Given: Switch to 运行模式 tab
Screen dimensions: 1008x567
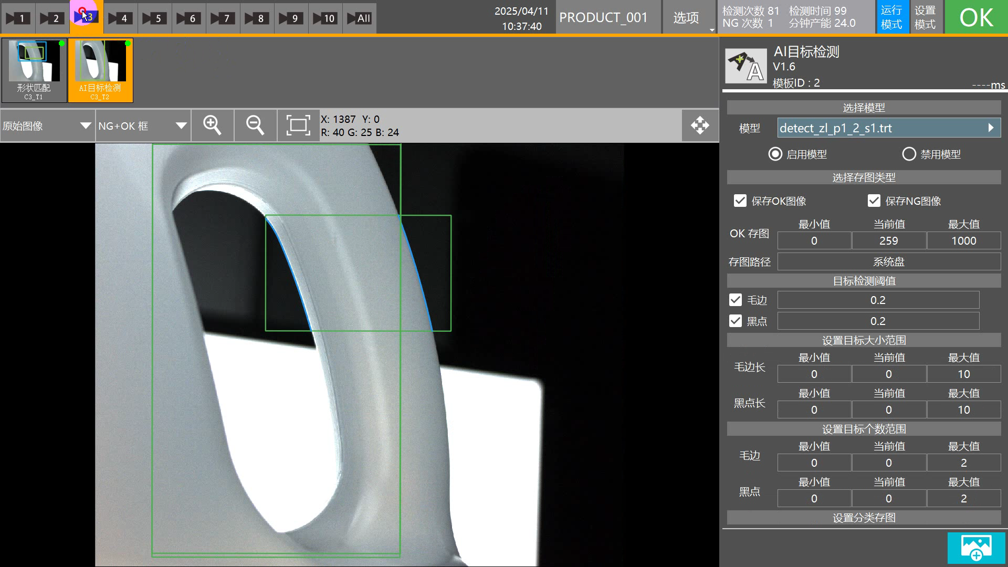Looking at the screenshot, I should click(891, 17).
